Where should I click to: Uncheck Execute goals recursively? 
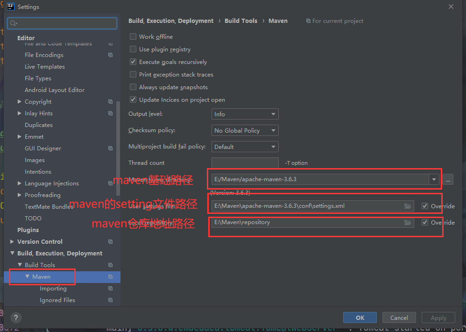click(133, 62)
